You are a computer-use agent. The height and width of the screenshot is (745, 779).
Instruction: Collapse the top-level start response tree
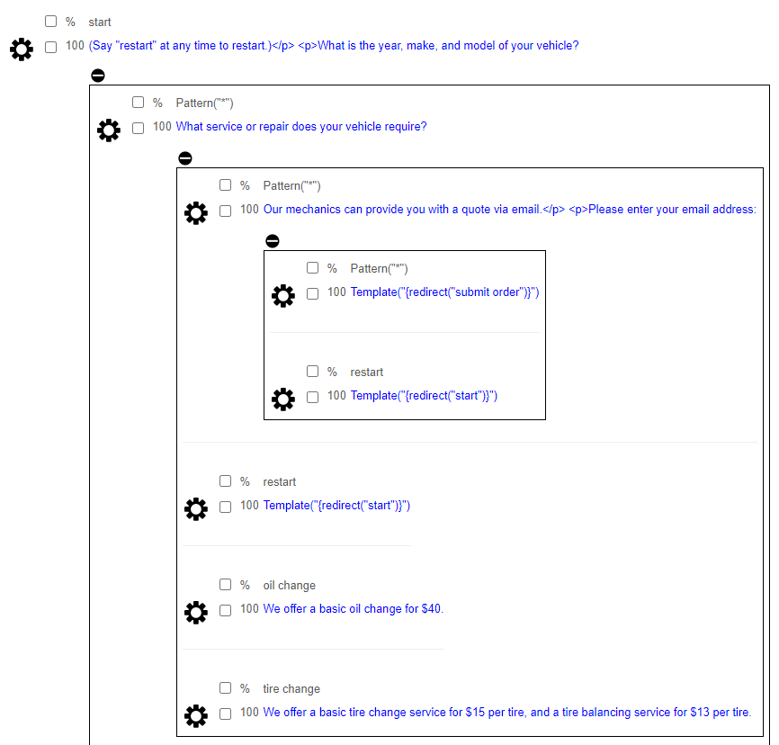pyautogui.click(x=98, y=76)
